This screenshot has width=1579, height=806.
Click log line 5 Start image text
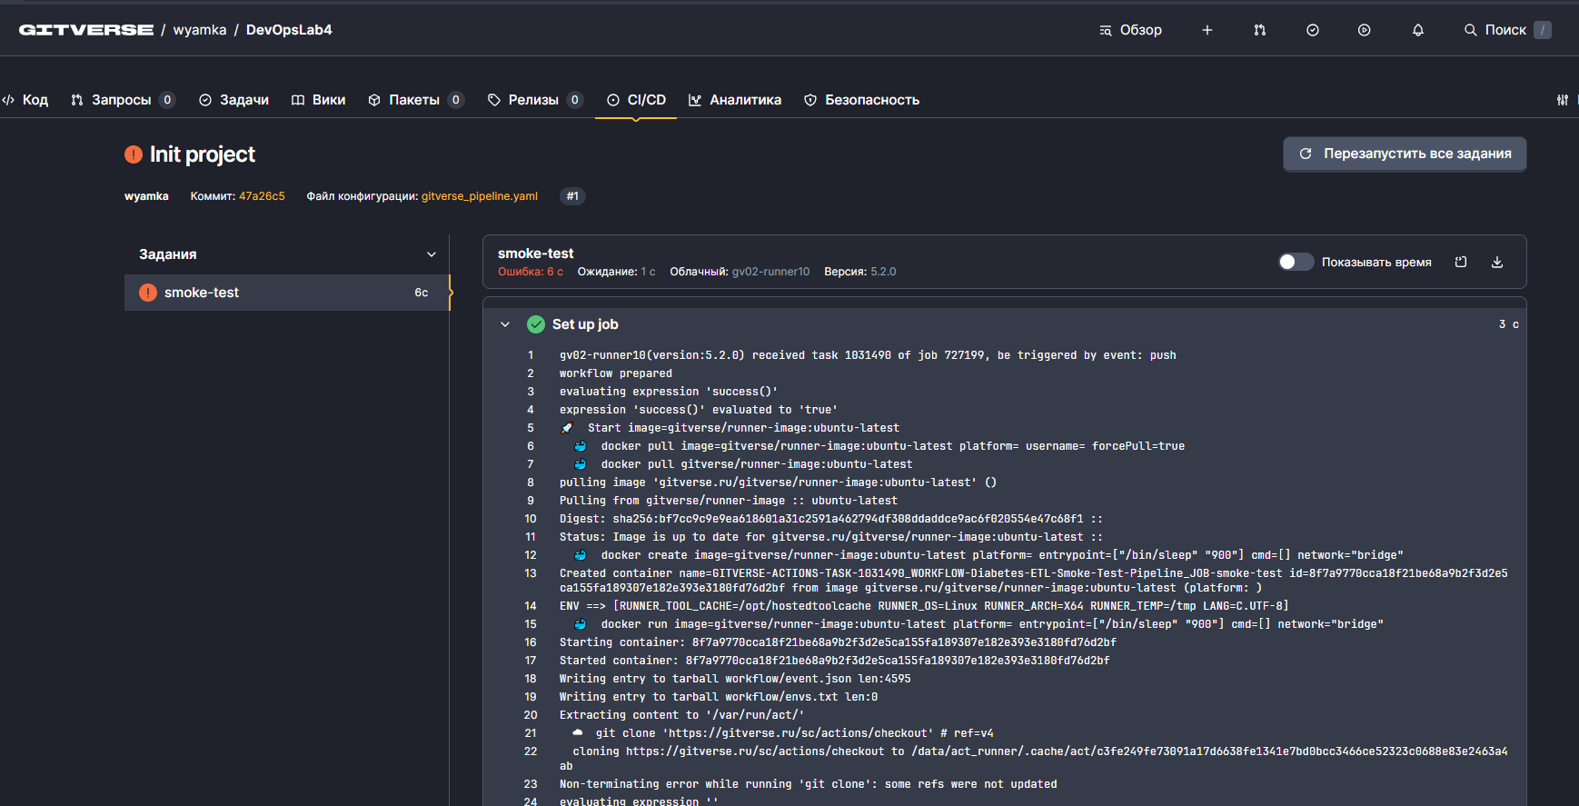coord(743,428)
